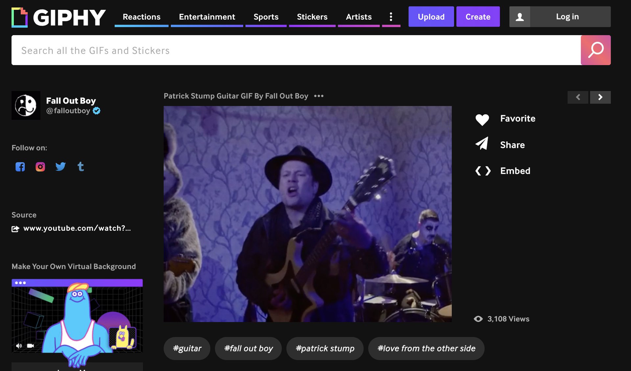
Task: Open Fall Out Boy's Tumblr icon
Action: pos(81,167)
